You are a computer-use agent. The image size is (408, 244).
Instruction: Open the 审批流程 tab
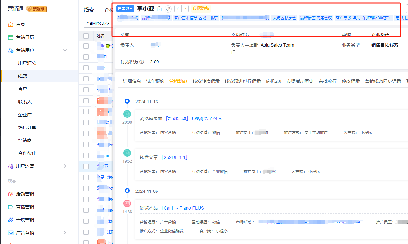pos(328,81)
